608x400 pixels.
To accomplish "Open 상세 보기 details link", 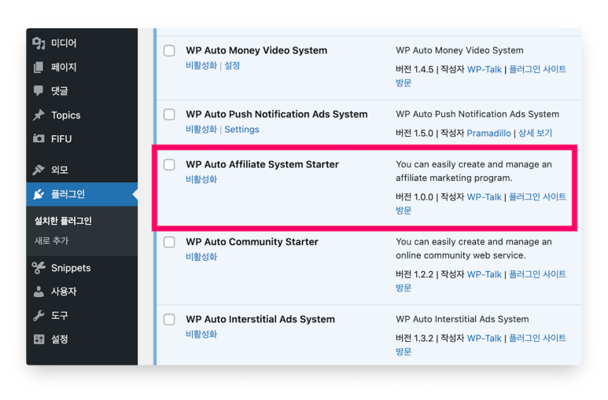I will tap(535, 134).
